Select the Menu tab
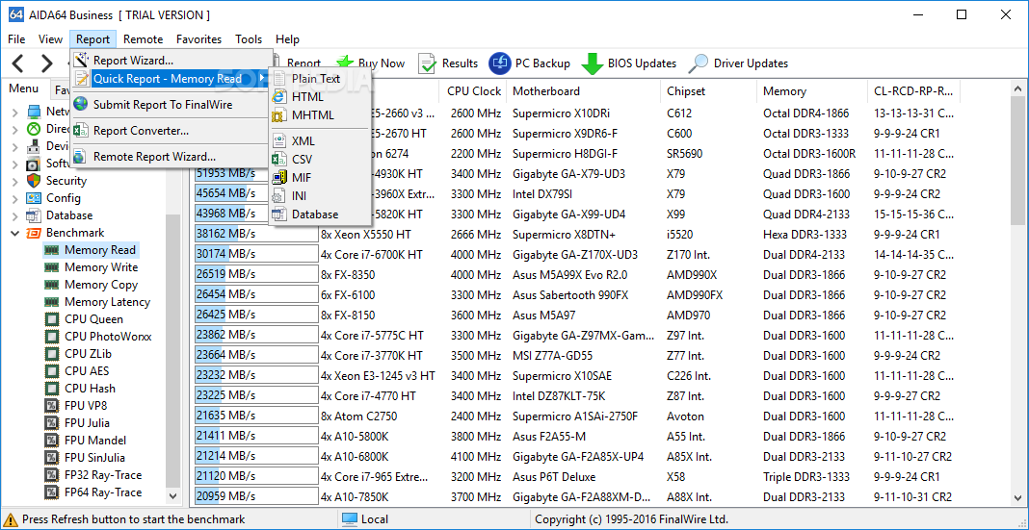This screenshot has height=530, width=1029. click(x=24, y=88)
